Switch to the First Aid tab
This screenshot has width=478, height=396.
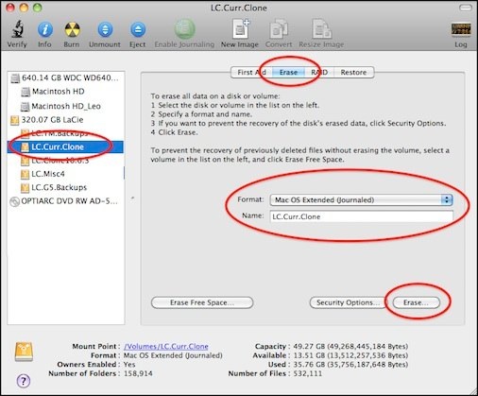tap(251, 73)
